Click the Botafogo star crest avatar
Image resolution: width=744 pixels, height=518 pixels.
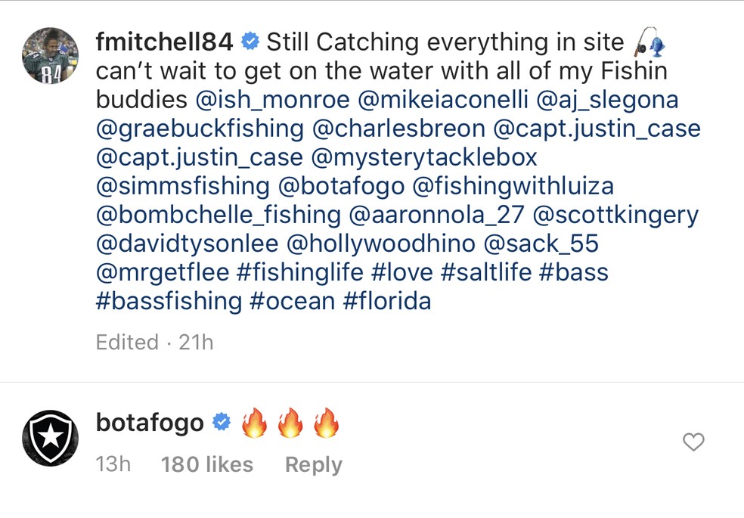51,437
